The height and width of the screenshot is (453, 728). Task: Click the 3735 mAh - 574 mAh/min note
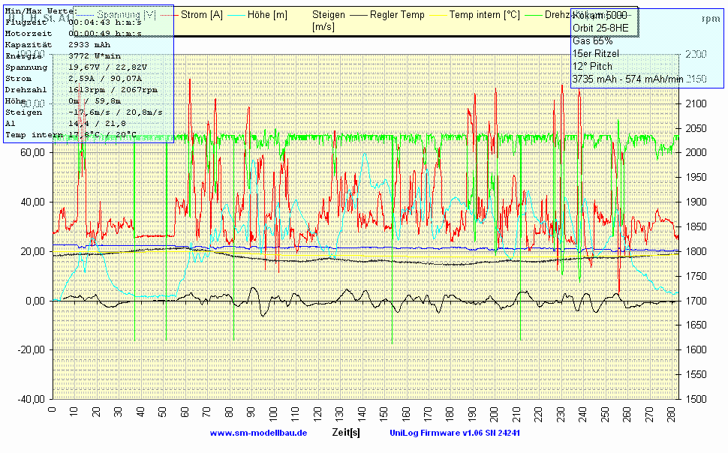click(627, 79)
